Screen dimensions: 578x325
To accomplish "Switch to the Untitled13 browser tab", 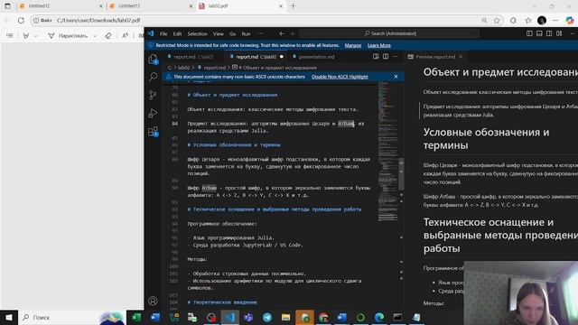I will click(x=151, y=6).
